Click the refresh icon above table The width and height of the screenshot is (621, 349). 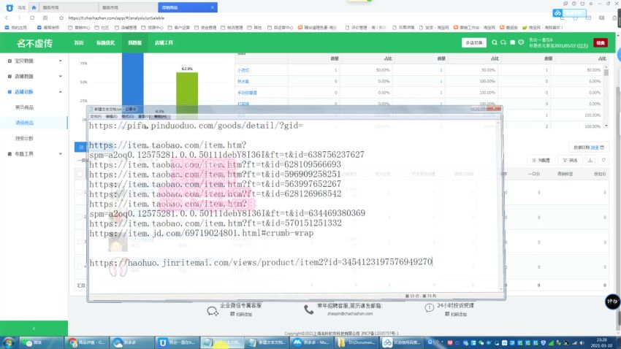click(x=603, y=160)
